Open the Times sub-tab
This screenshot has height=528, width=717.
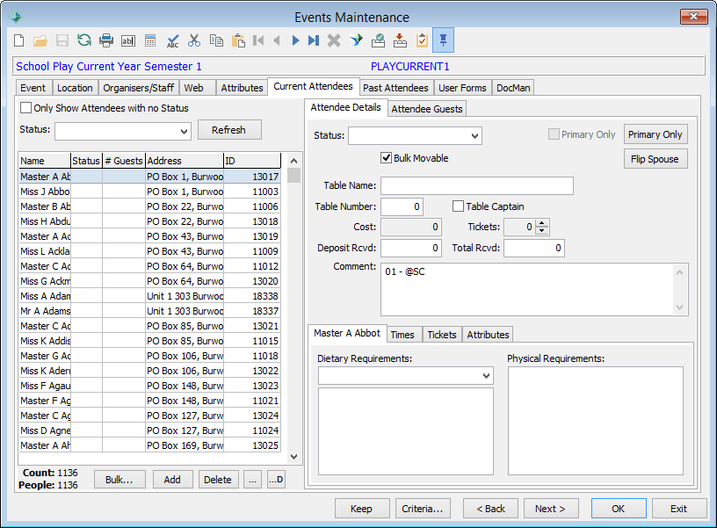402,335
